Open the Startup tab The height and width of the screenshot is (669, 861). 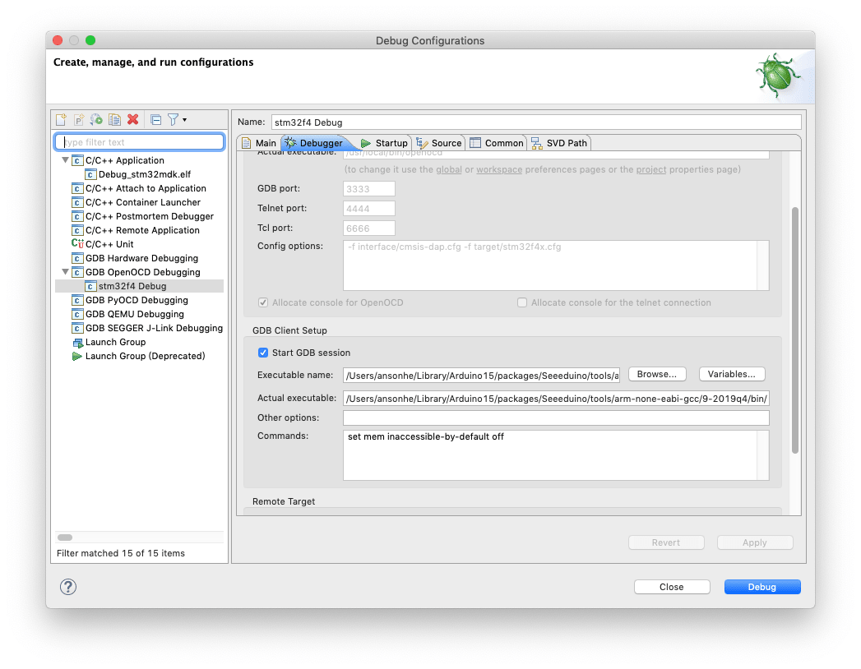[384, 143]
